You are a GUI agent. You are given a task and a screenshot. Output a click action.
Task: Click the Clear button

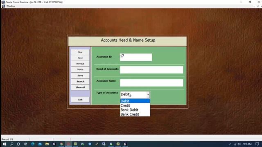coord(80,52)
